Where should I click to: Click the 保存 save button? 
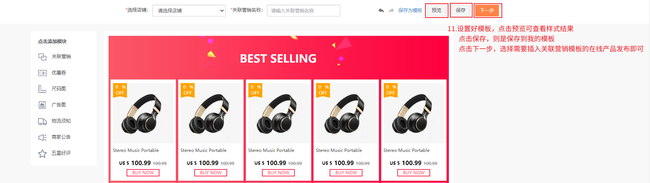tap(461, 10)
